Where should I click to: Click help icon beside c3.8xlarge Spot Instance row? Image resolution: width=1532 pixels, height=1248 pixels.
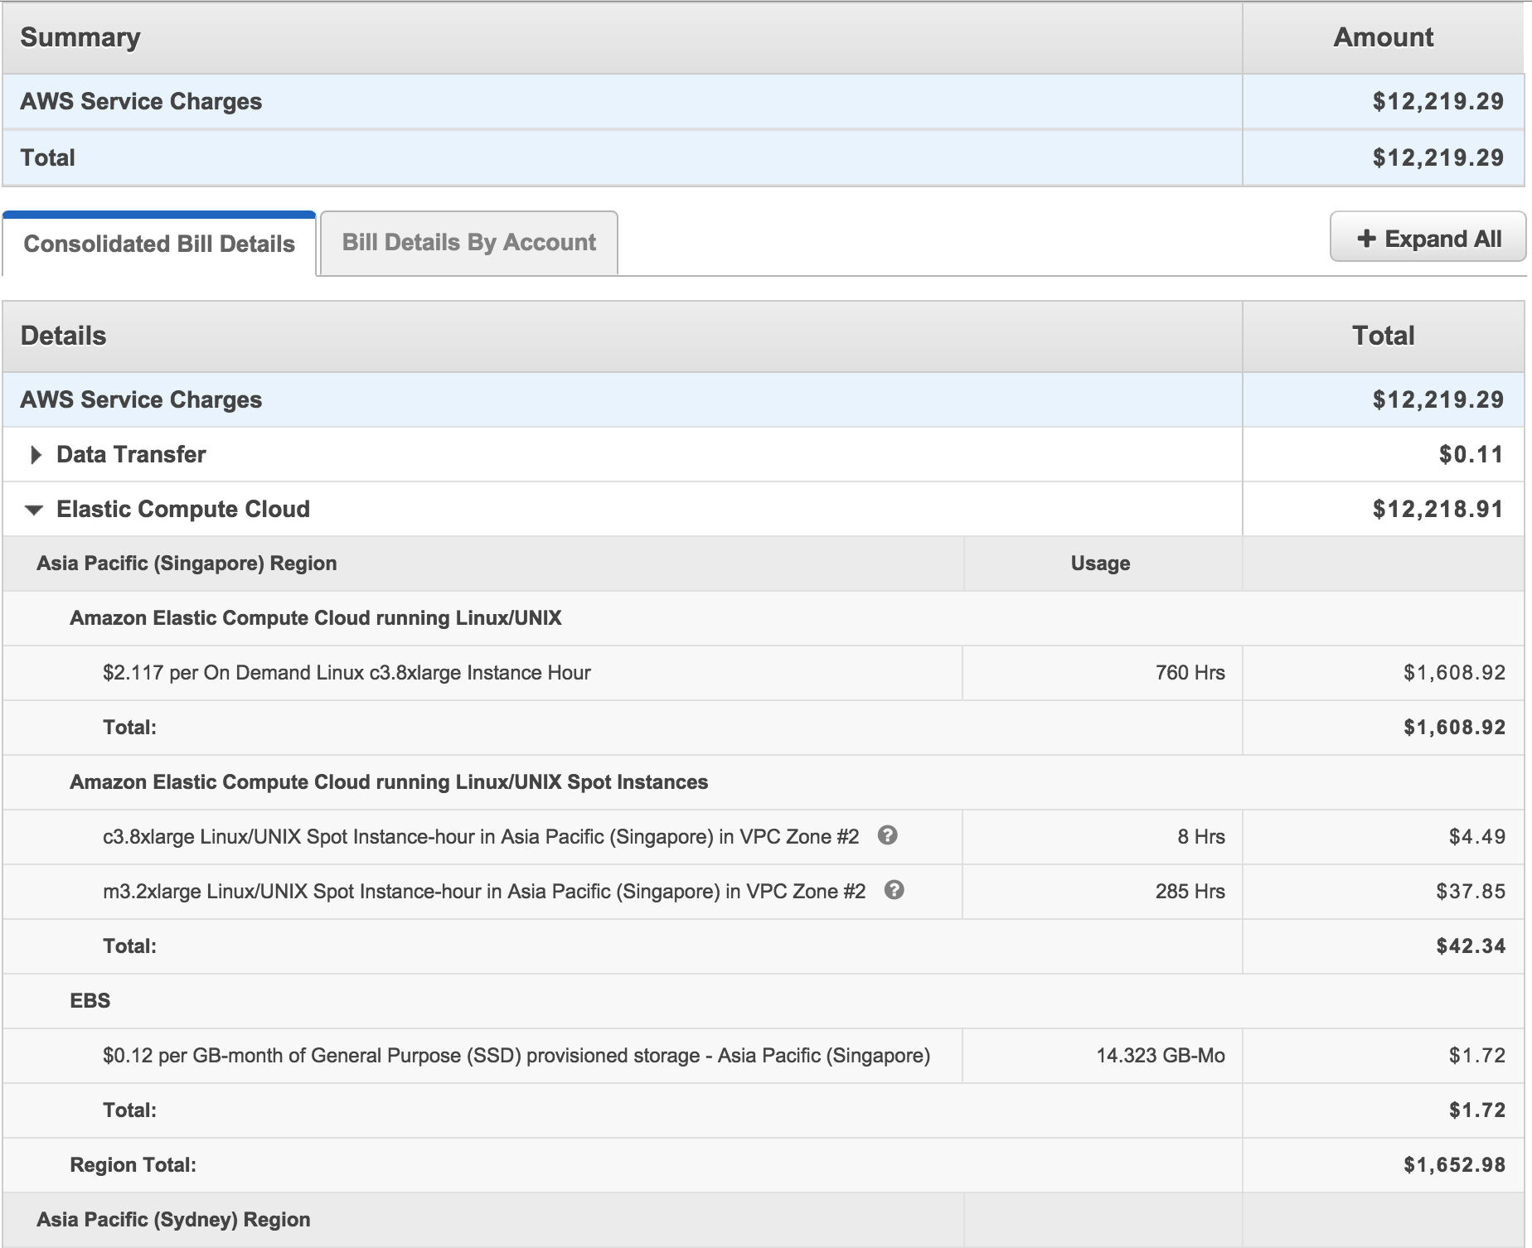pos(887,835)
